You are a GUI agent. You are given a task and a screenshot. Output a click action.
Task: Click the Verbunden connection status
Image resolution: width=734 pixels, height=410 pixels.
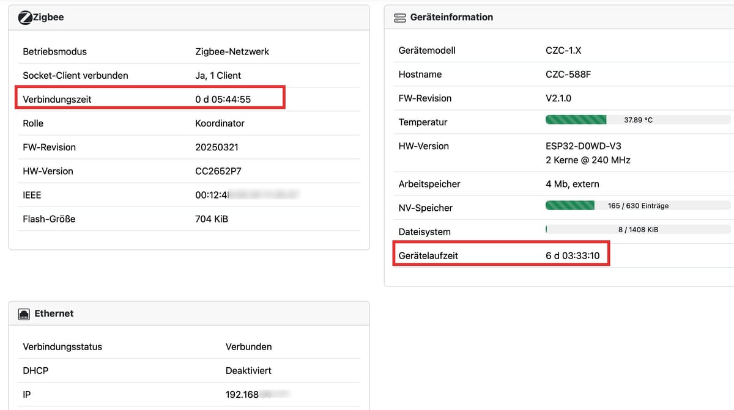pyautogui.click(x=248, y=347)
